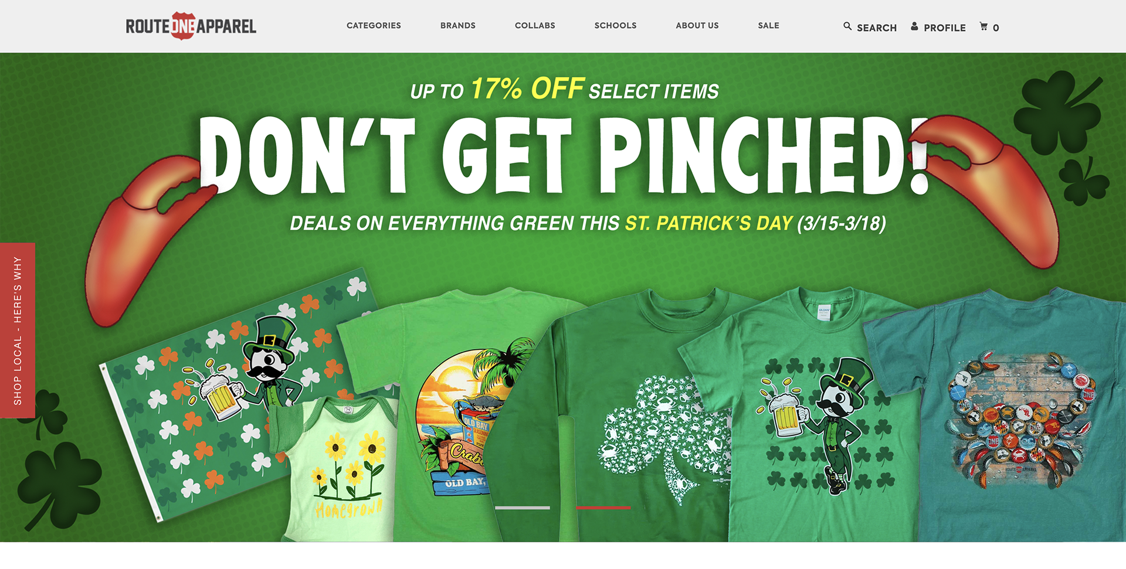This screenshot has height=569, width=1126.
Task: Click the Search text link
Action: (x=877, y=28)
